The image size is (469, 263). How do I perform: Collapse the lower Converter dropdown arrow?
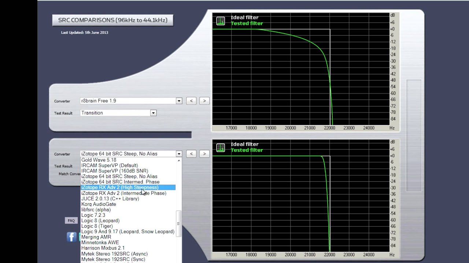[x=179, y=154]
